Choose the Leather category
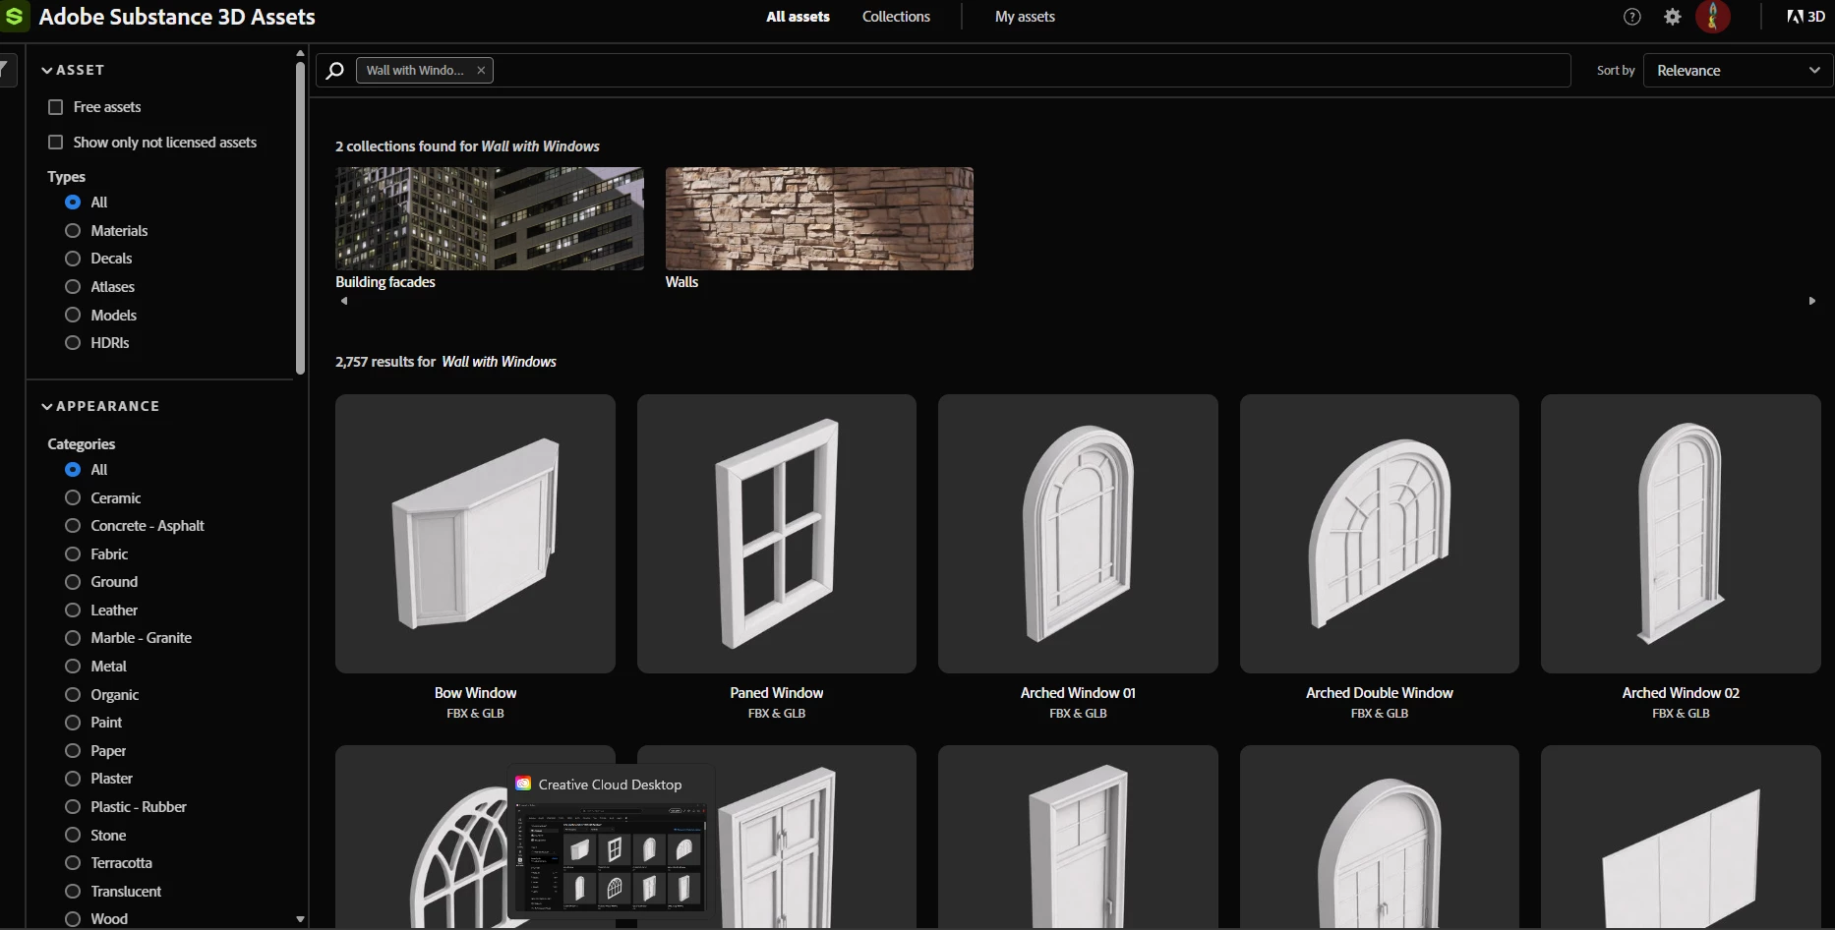Viewport: 1835px width, 930px height. [73, 610]
